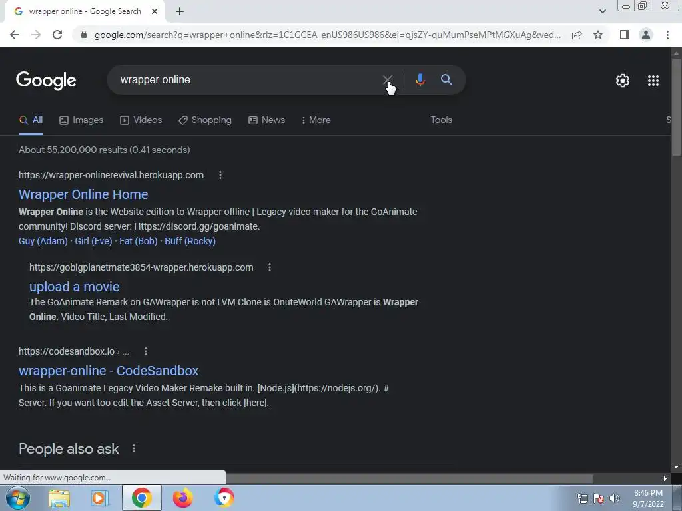The image size is (682, 511).
Task: Open the volume control in system tray
Action: pos(615,498)
